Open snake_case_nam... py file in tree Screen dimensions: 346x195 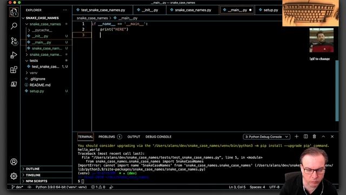46,48
